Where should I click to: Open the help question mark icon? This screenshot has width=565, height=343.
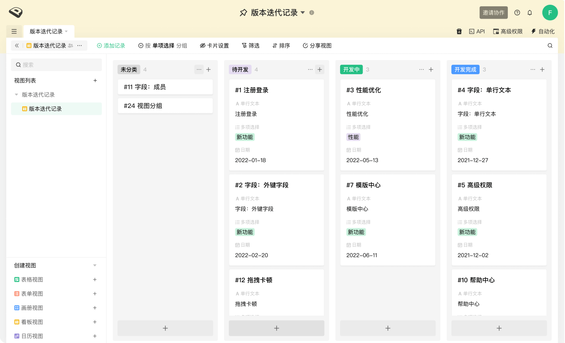click(x=517, y=13)
